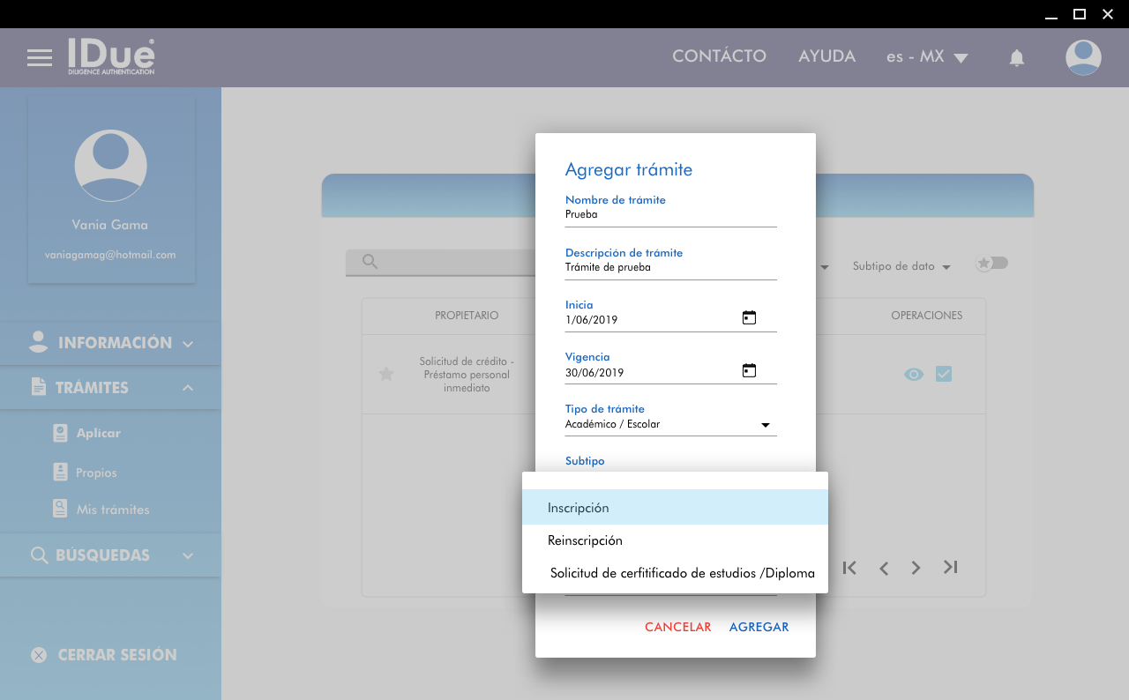Click the calendar icon in Inicia field
The image size is (1129, 700).
tap(749, 318)
